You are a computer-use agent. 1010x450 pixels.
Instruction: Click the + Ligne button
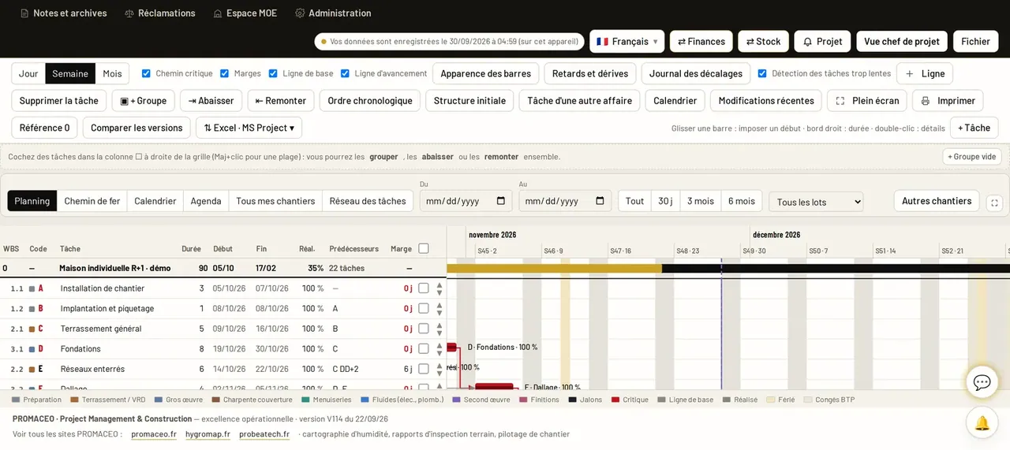(925, 73)
